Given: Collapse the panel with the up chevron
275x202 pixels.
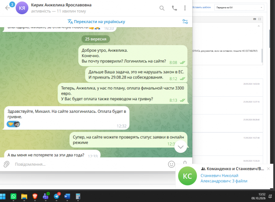Looking at the screenshot, I should [x=259, y=26].
